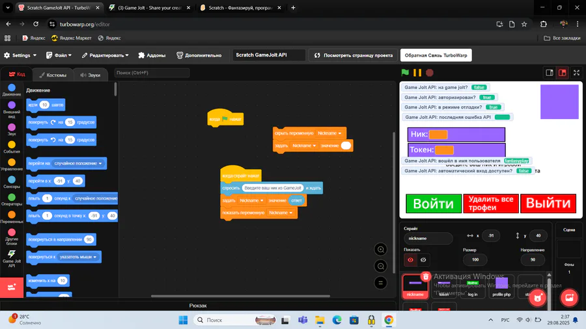This screenshot has height=329, width=586.
Task: Hide sprite using crossed eye icon
Action: coord(423,260)
